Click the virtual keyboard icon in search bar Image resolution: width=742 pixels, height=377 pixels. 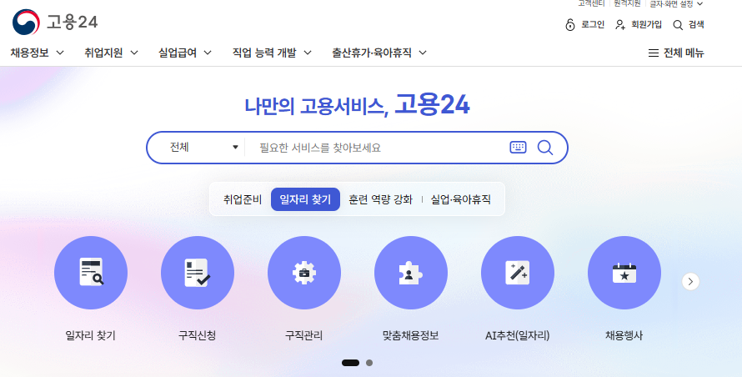click(x=518, y=148)
